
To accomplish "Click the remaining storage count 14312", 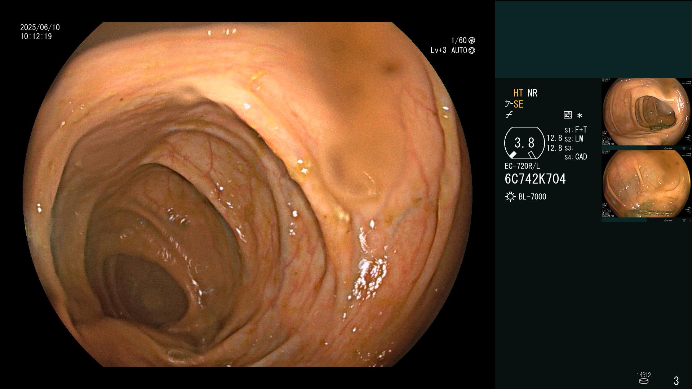I will (644, 375).
